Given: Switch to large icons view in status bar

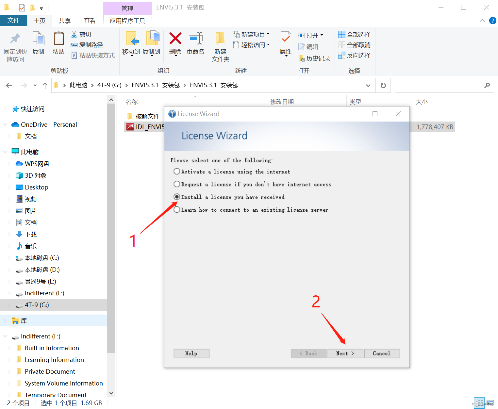Looking at the screenshot, I should click(x=490, y=402).
